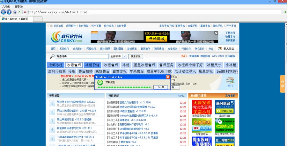Click in the URL address bar
The height and width of the screenshot is (146, 287).
155,12
